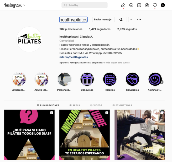Expand the suggested accounts chevron button
The height and width of the screenshot is (162, 172).
coord(131,20)
